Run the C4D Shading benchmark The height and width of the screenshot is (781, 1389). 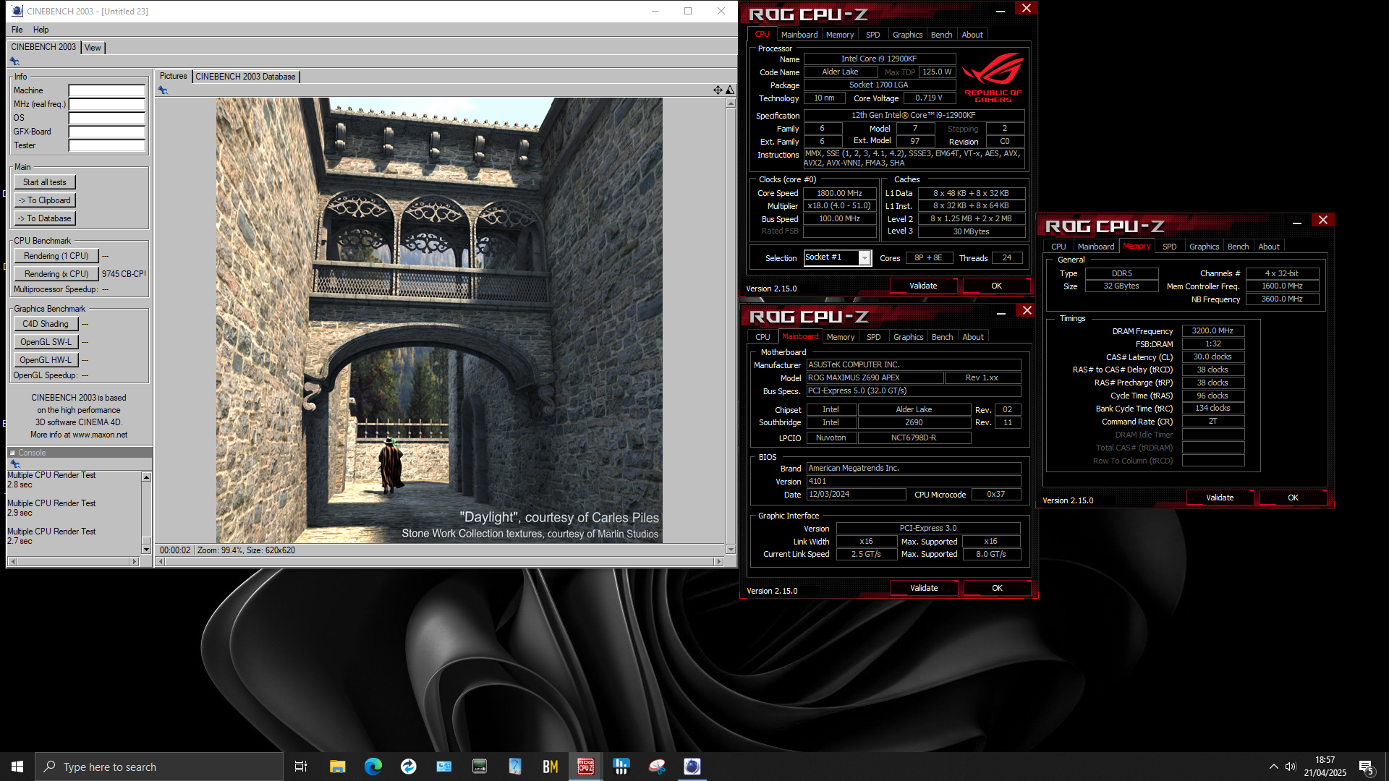pyautogui.click(x=46, y=324)
